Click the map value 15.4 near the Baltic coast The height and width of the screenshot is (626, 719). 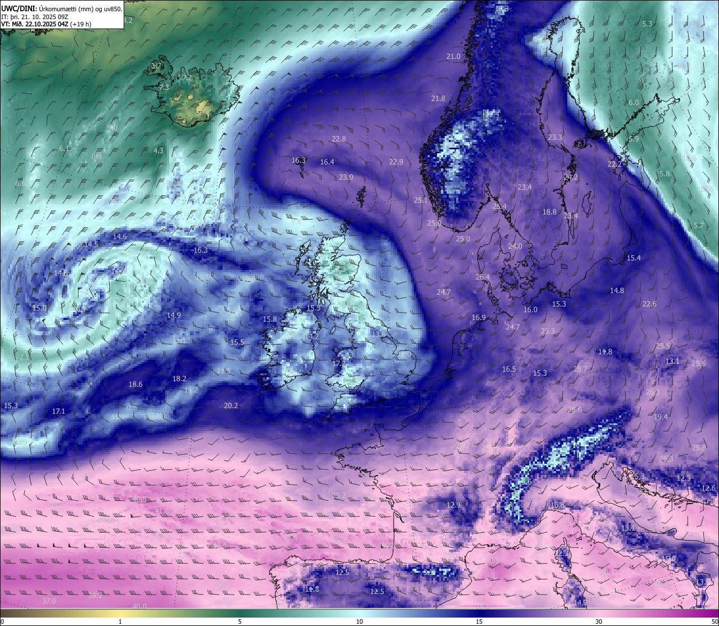[634, 258]
